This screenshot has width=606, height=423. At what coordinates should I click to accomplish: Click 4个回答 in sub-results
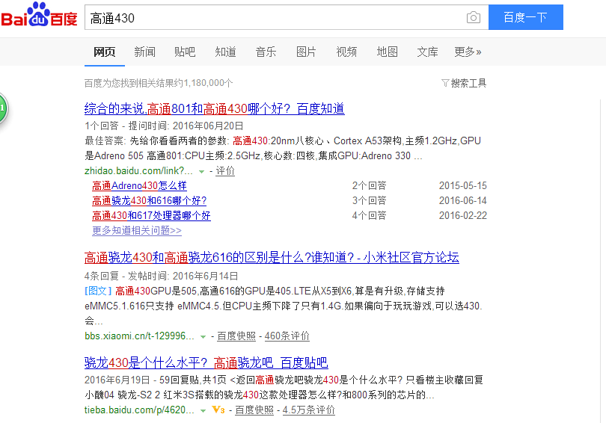[369, 216]
